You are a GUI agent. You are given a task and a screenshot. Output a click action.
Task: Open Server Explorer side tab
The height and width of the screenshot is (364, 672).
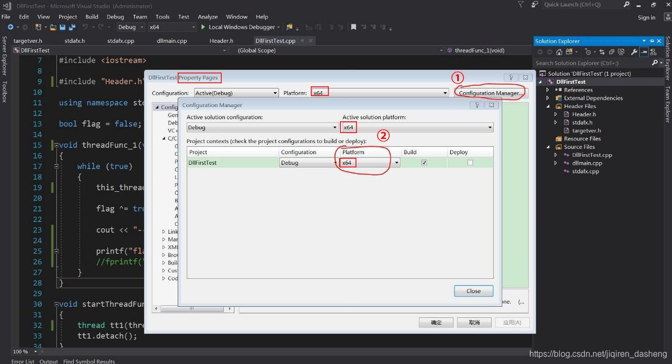4,56
